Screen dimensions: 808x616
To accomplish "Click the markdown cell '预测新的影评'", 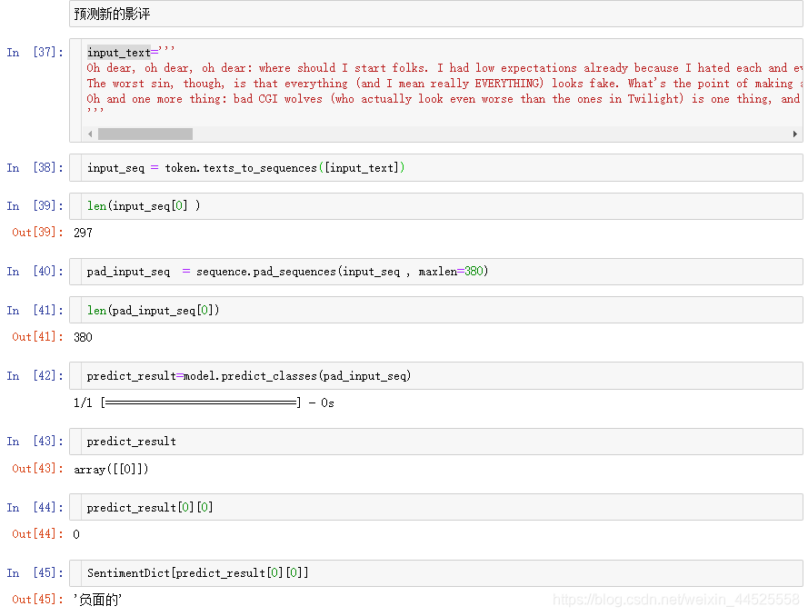I will coord(436,14).
